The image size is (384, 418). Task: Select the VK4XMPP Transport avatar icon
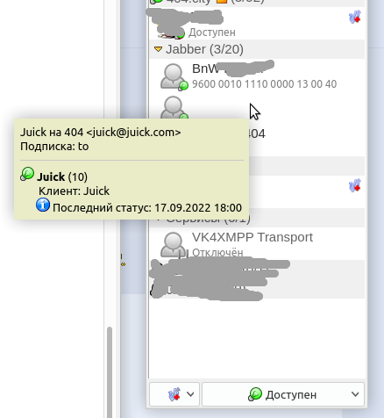tap(173, 245)
